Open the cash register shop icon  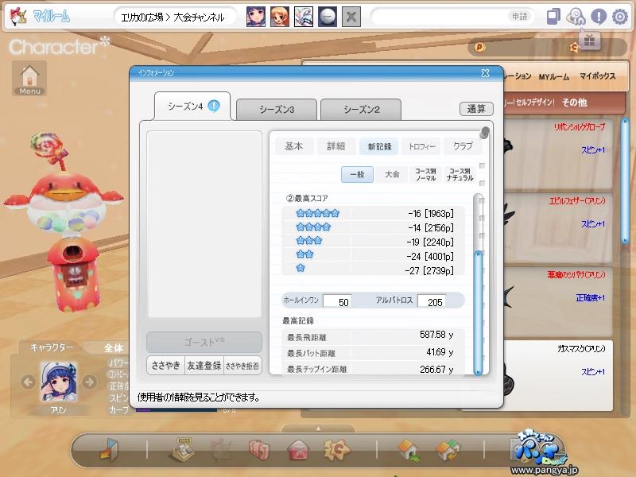[180, 449]
